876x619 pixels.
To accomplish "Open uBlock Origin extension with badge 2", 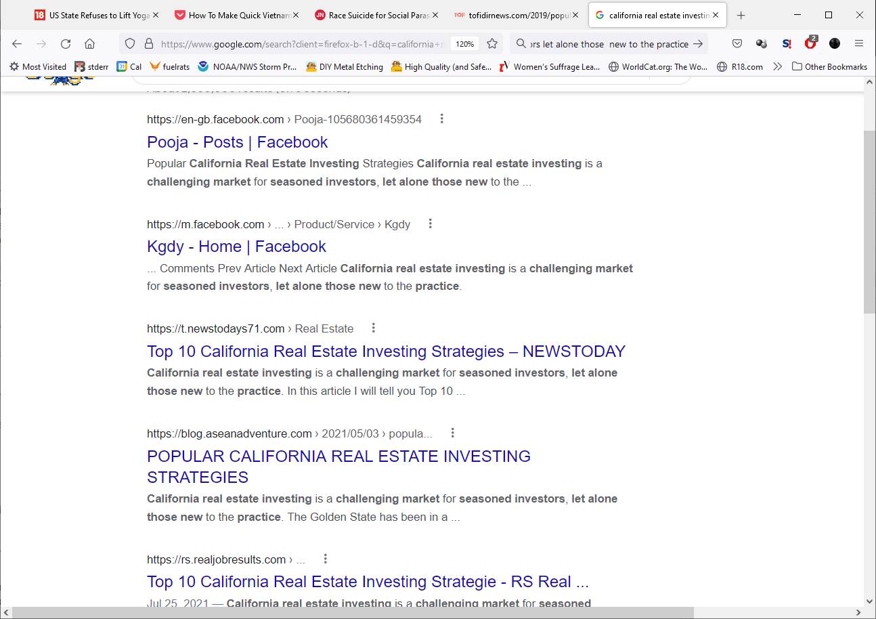I will [x=810, y=43].
